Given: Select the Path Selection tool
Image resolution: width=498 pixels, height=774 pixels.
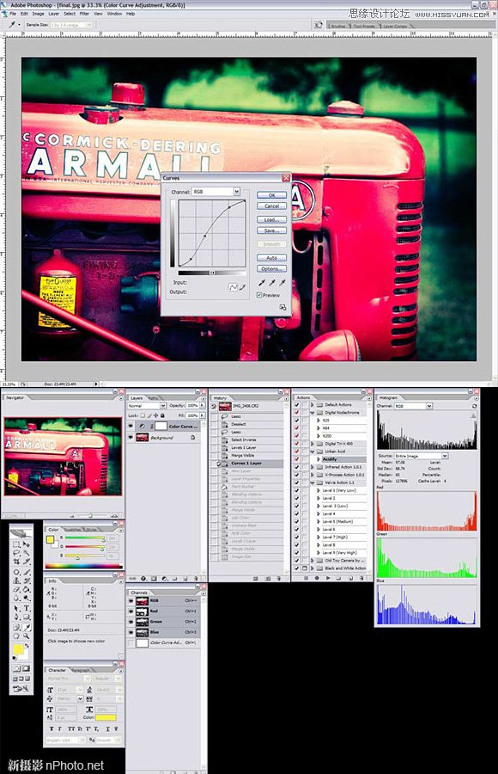Looking at the screenshot, I should (x=16, y=608).
